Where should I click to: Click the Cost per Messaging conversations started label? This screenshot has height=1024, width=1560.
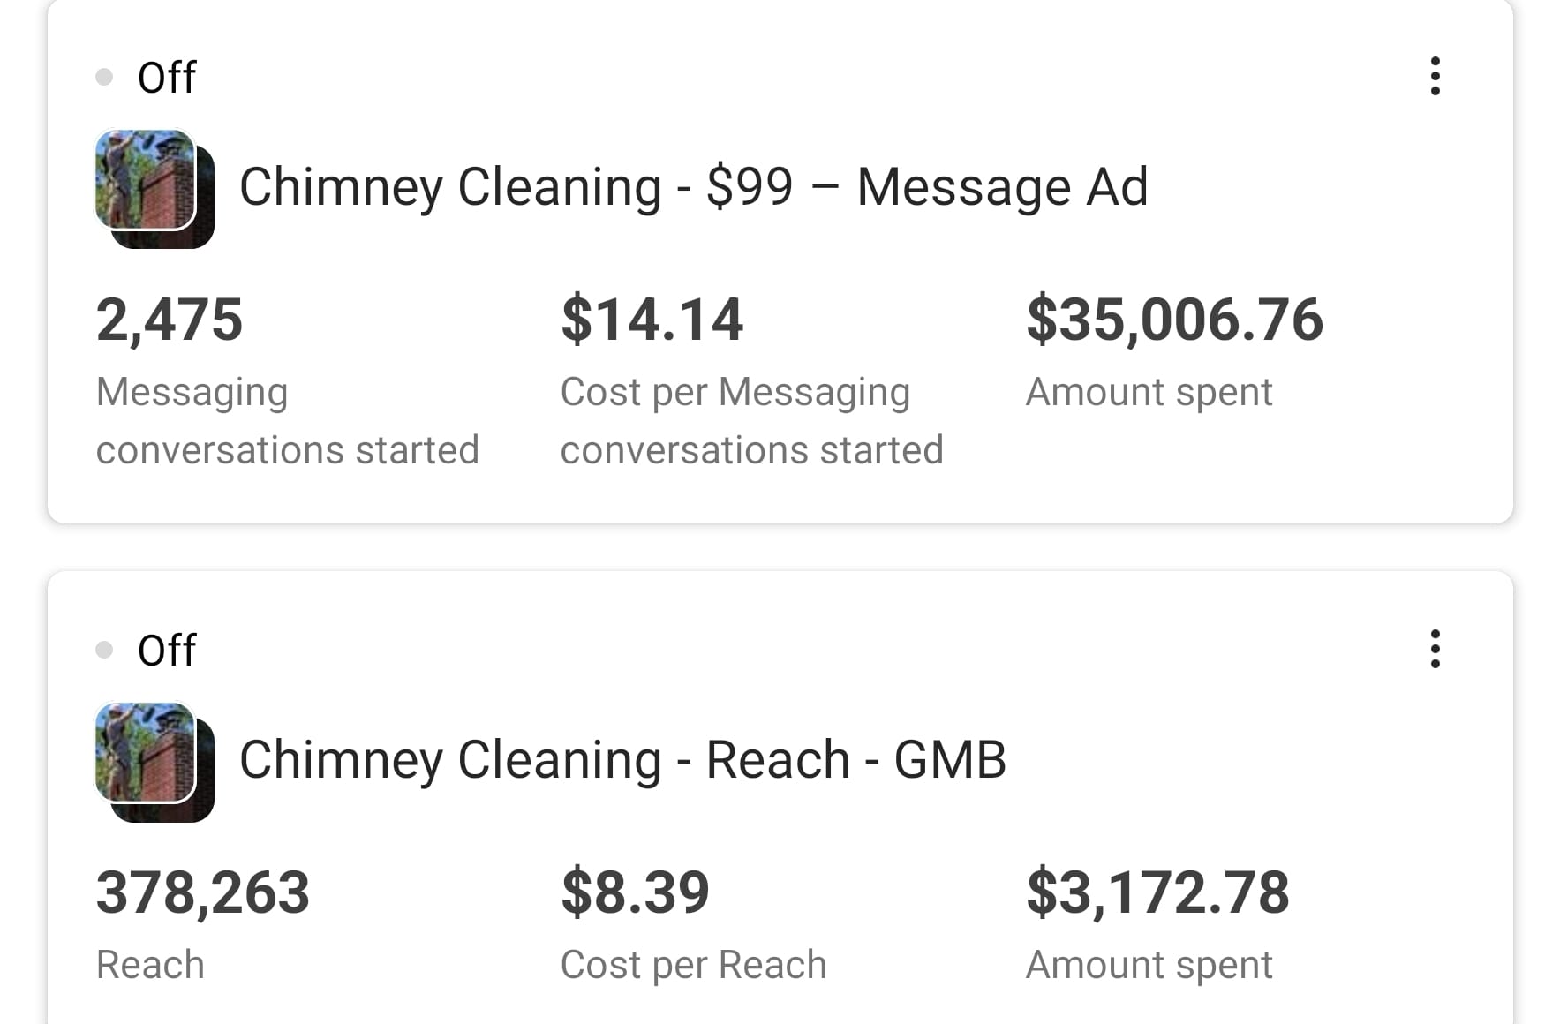tap(751, 420)
